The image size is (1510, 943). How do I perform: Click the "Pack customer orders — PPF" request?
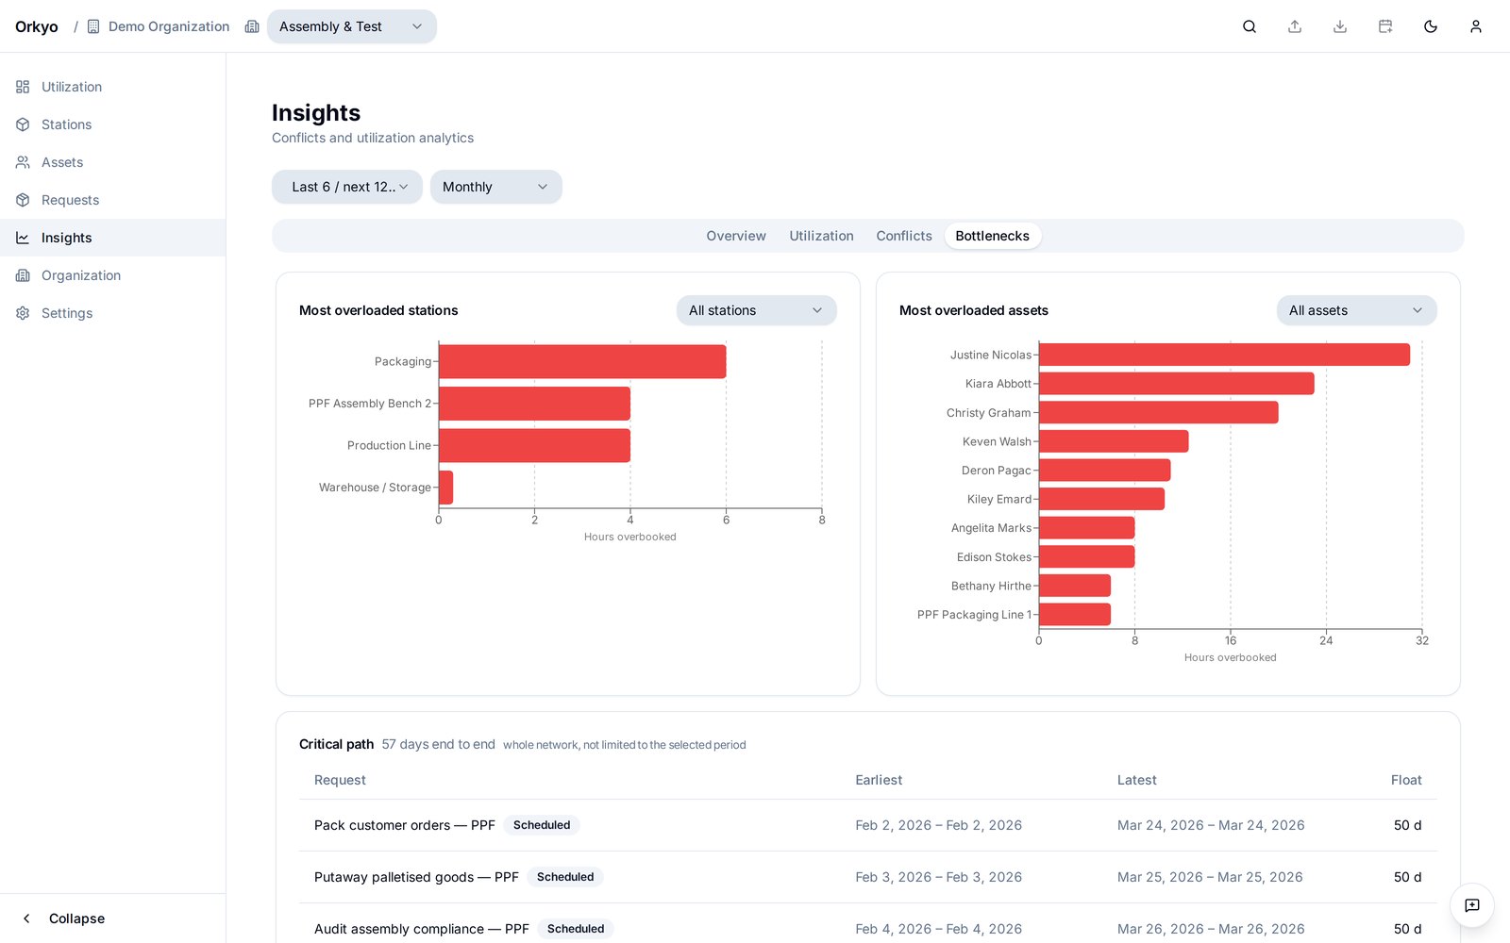pyautogui.click(x=405, y=825)
